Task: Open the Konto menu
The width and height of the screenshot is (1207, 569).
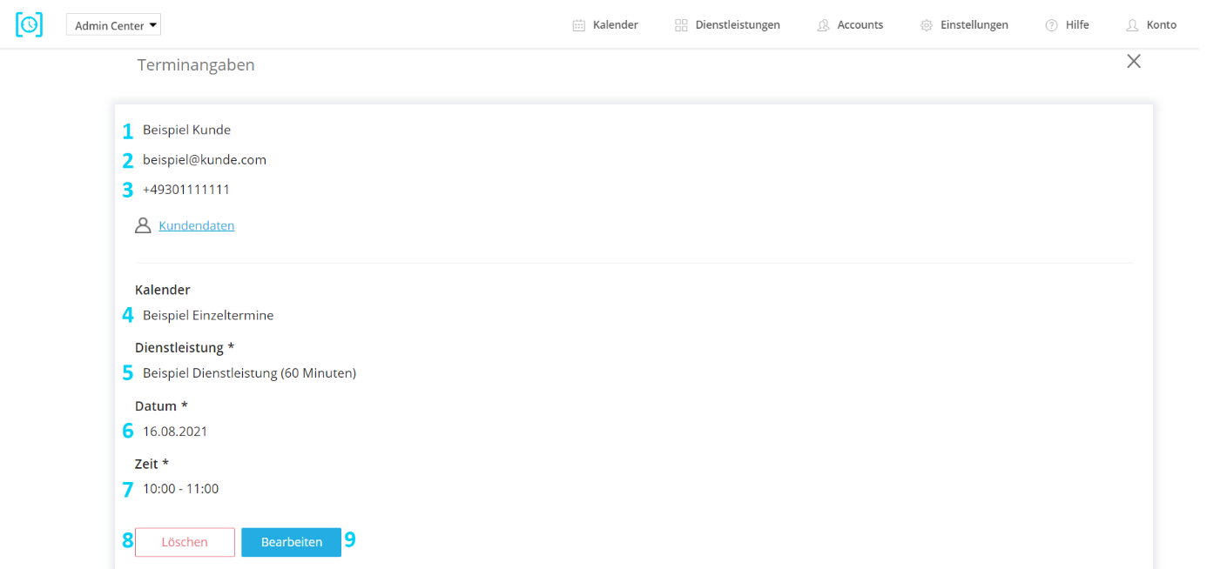Action: point(1162,25)
